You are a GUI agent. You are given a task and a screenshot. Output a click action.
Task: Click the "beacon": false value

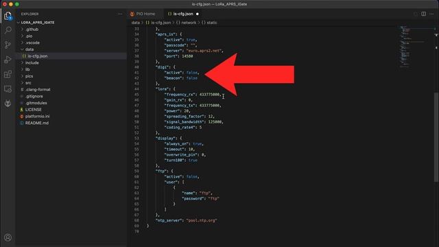pyautogui.click(x=192, y=78)
